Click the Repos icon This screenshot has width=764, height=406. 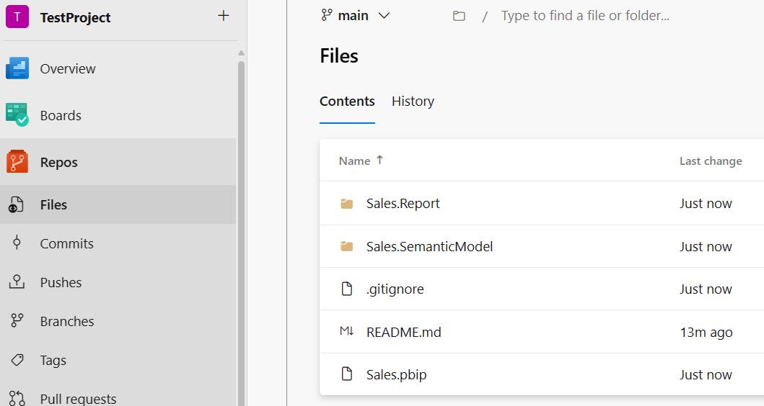point(17,162)
